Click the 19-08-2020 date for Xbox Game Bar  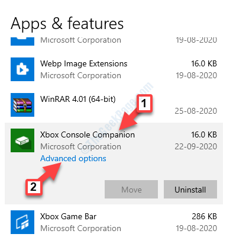point(196,228)
